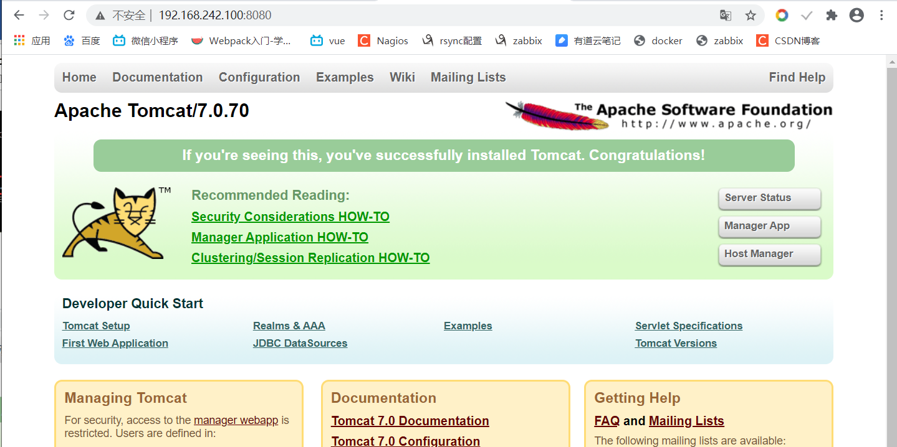Viewport: 897px width, 447px height.
Task: Open the Extensions puzzle piece icon
Action: click(x=832, y=16)
